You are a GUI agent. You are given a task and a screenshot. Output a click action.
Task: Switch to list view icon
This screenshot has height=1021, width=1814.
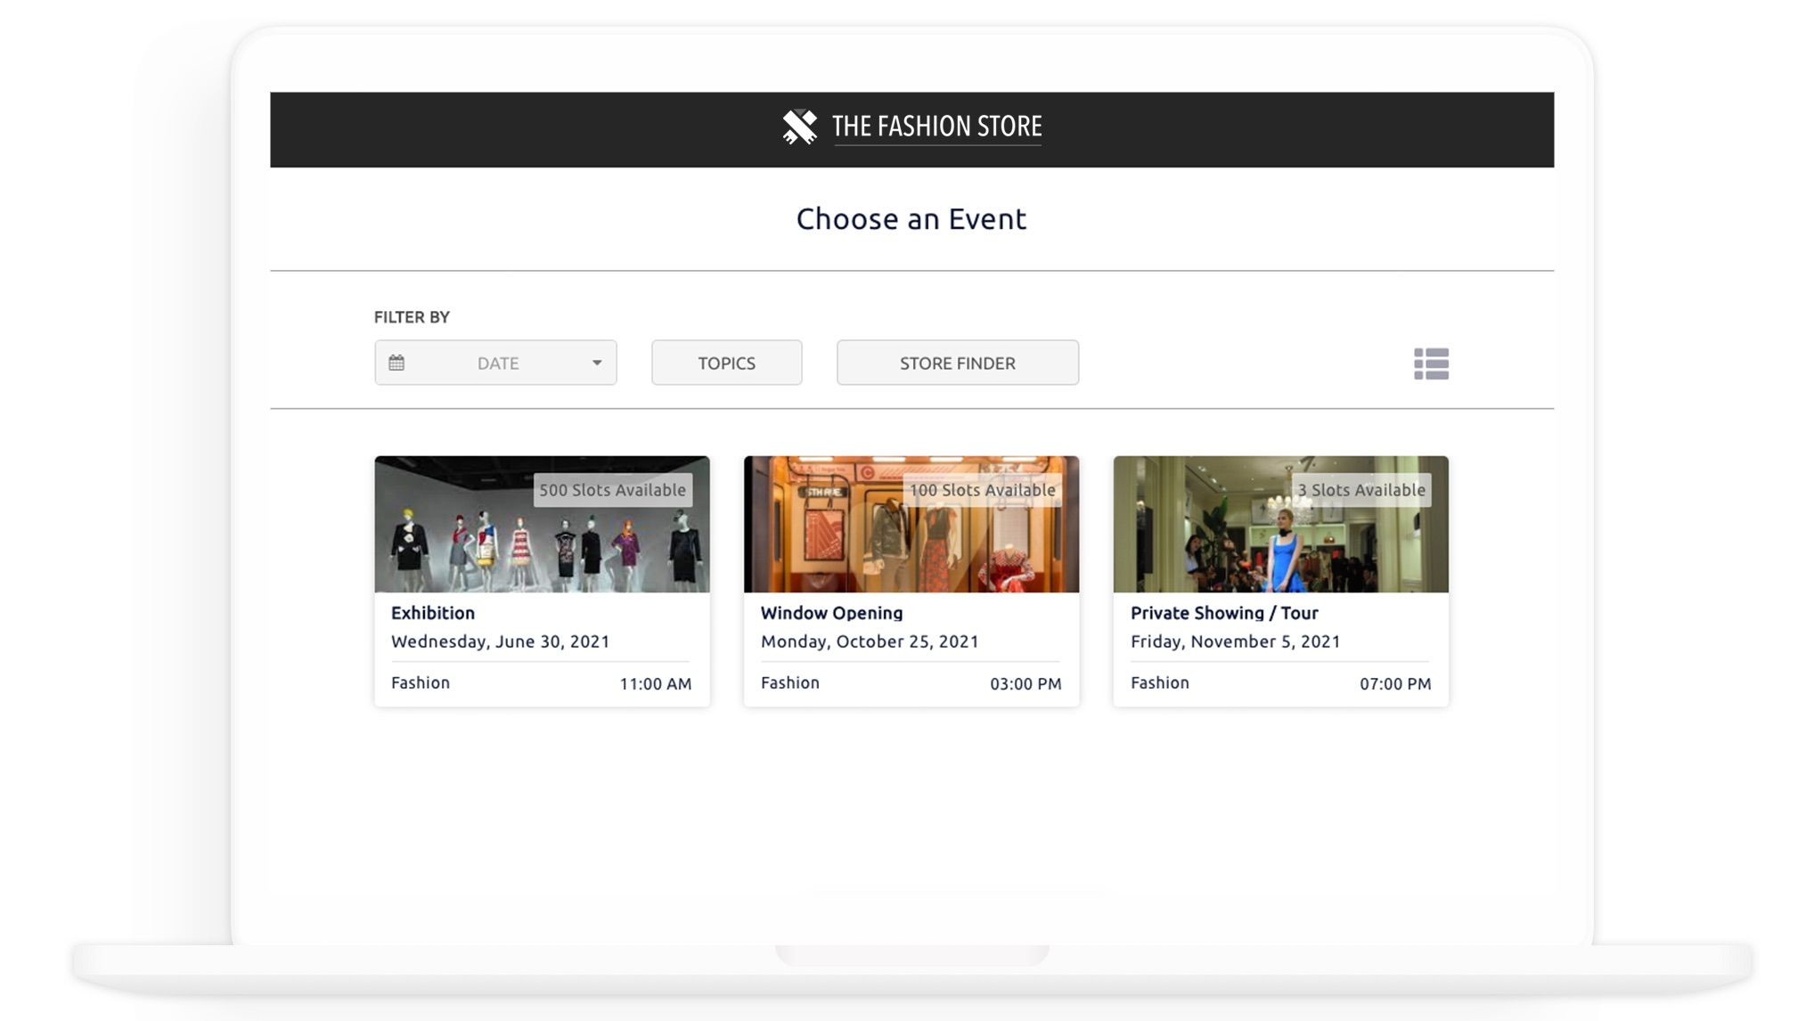point(1431,363)
